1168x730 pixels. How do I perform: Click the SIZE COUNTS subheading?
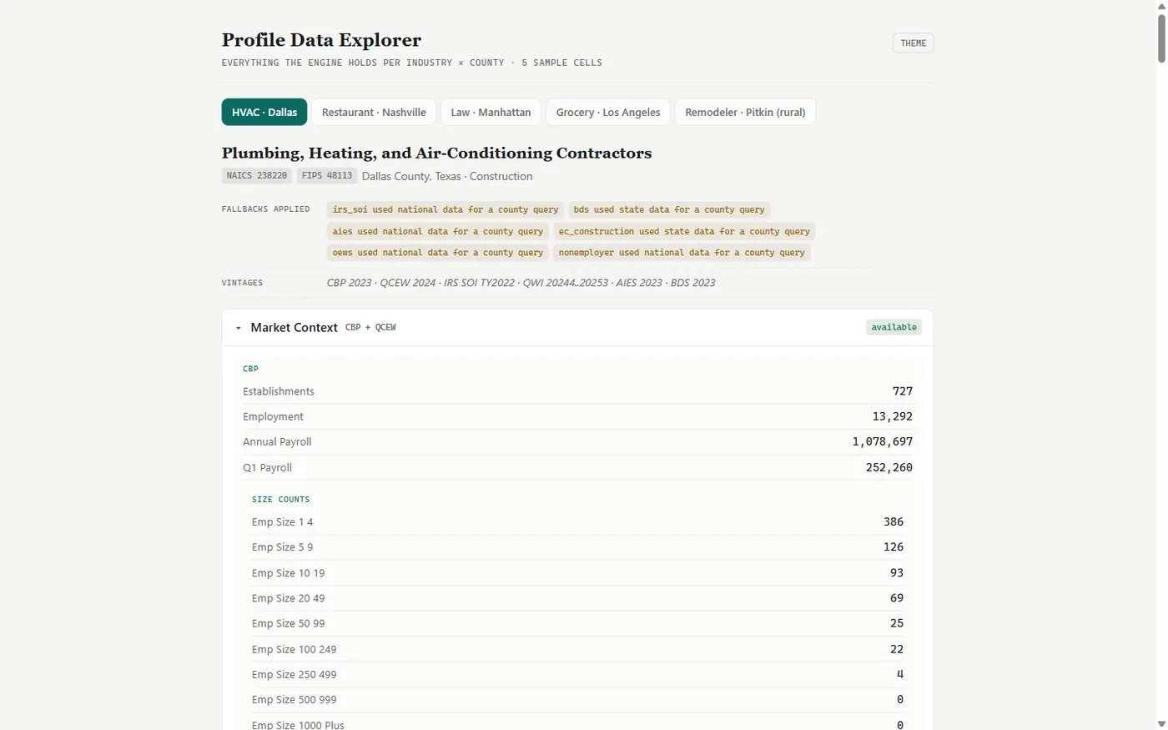(x=280, y=499)
